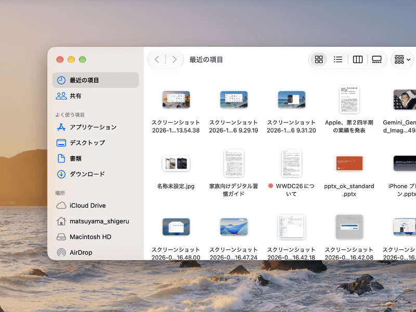The width and height of the screenshot is (416, 312).
Task: Select the screenshot thumbnail 2026-1...6 9.31.20
Action: pyautogui.click(x=292, y=99)
